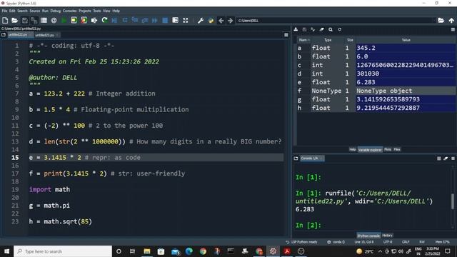Clear console with eraser icon

coord(446,158)
